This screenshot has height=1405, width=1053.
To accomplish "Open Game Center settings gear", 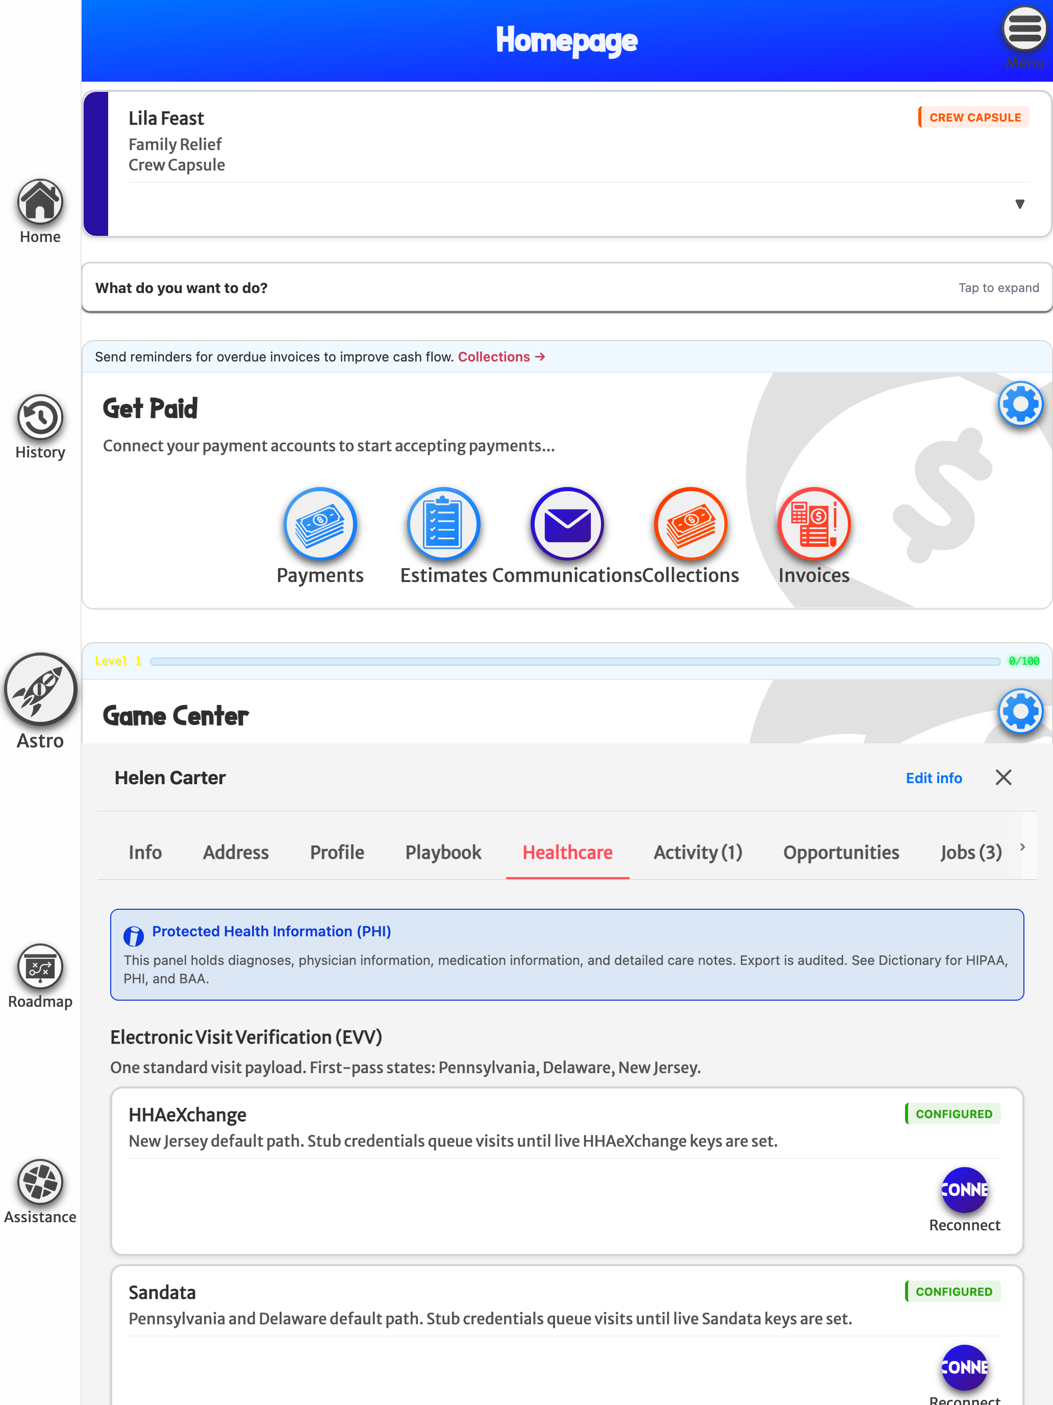I will [1020, 711].
